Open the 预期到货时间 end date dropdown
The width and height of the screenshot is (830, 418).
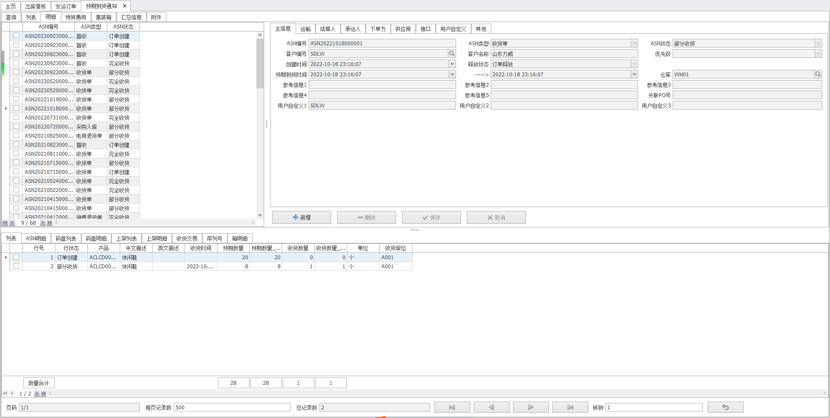pos(634,74)
